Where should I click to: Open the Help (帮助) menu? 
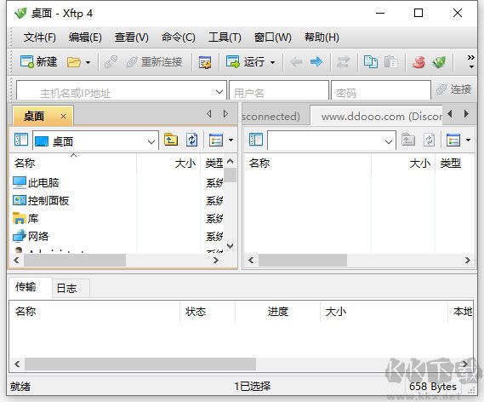coord(322,37)
